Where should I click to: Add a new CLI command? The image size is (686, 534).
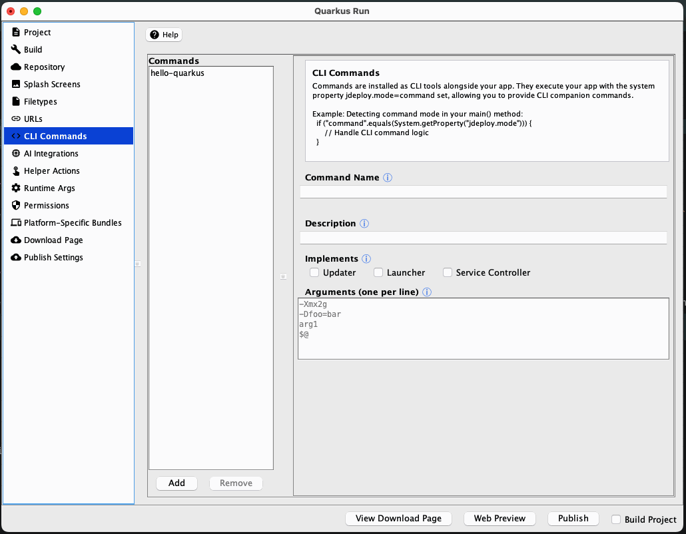point(176,483)
